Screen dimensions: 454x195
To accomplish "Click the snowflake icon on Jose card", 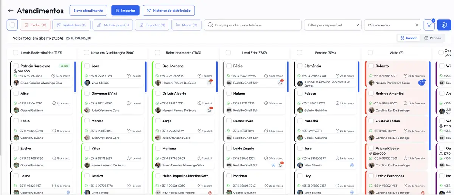I will pyautogui.click(x=351, y=165).
